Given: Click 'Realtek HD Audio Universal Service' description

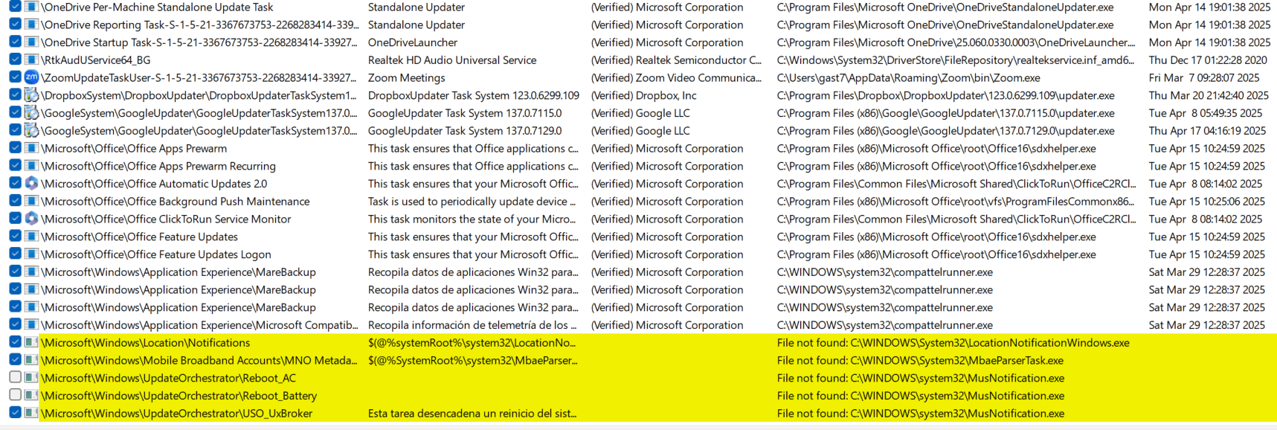Looking at the screenshot, I should [x=452, y=60].
